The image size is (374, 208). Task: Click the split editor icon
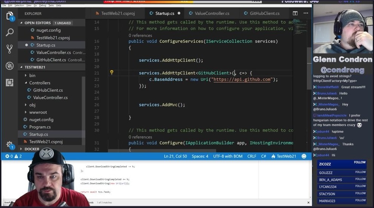295,13
